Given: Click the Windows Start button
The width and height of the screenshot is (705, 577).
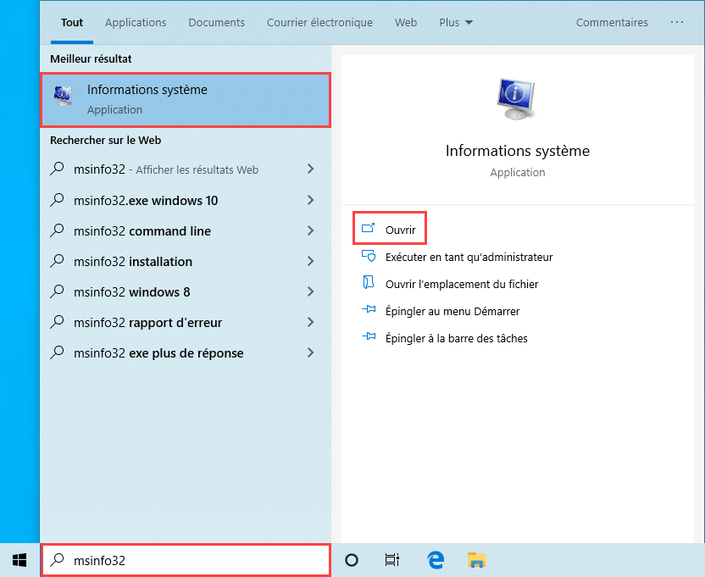Looking at the screenshot, I should pos(19,559).
